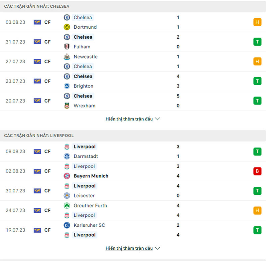
Task: Open the Liverpool vs Leicester match row
Action: coord(133,191)
